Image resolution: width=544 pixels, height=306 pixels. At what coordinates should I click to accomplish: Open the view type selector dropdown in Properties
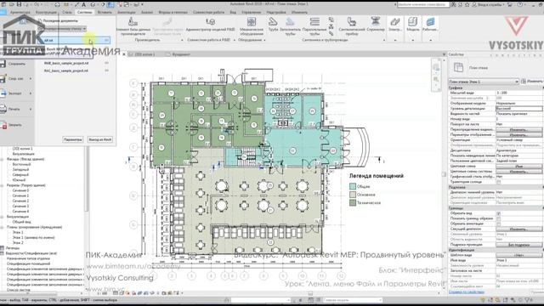tap(484, 82)
